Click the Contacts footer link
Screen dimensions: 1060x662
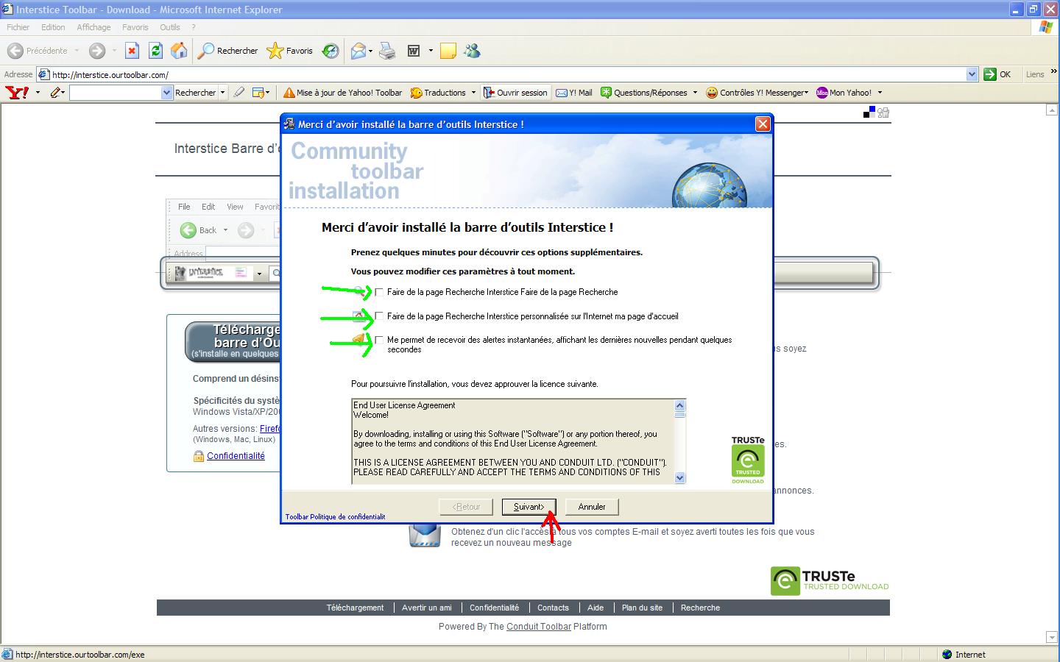pos(553,608)
